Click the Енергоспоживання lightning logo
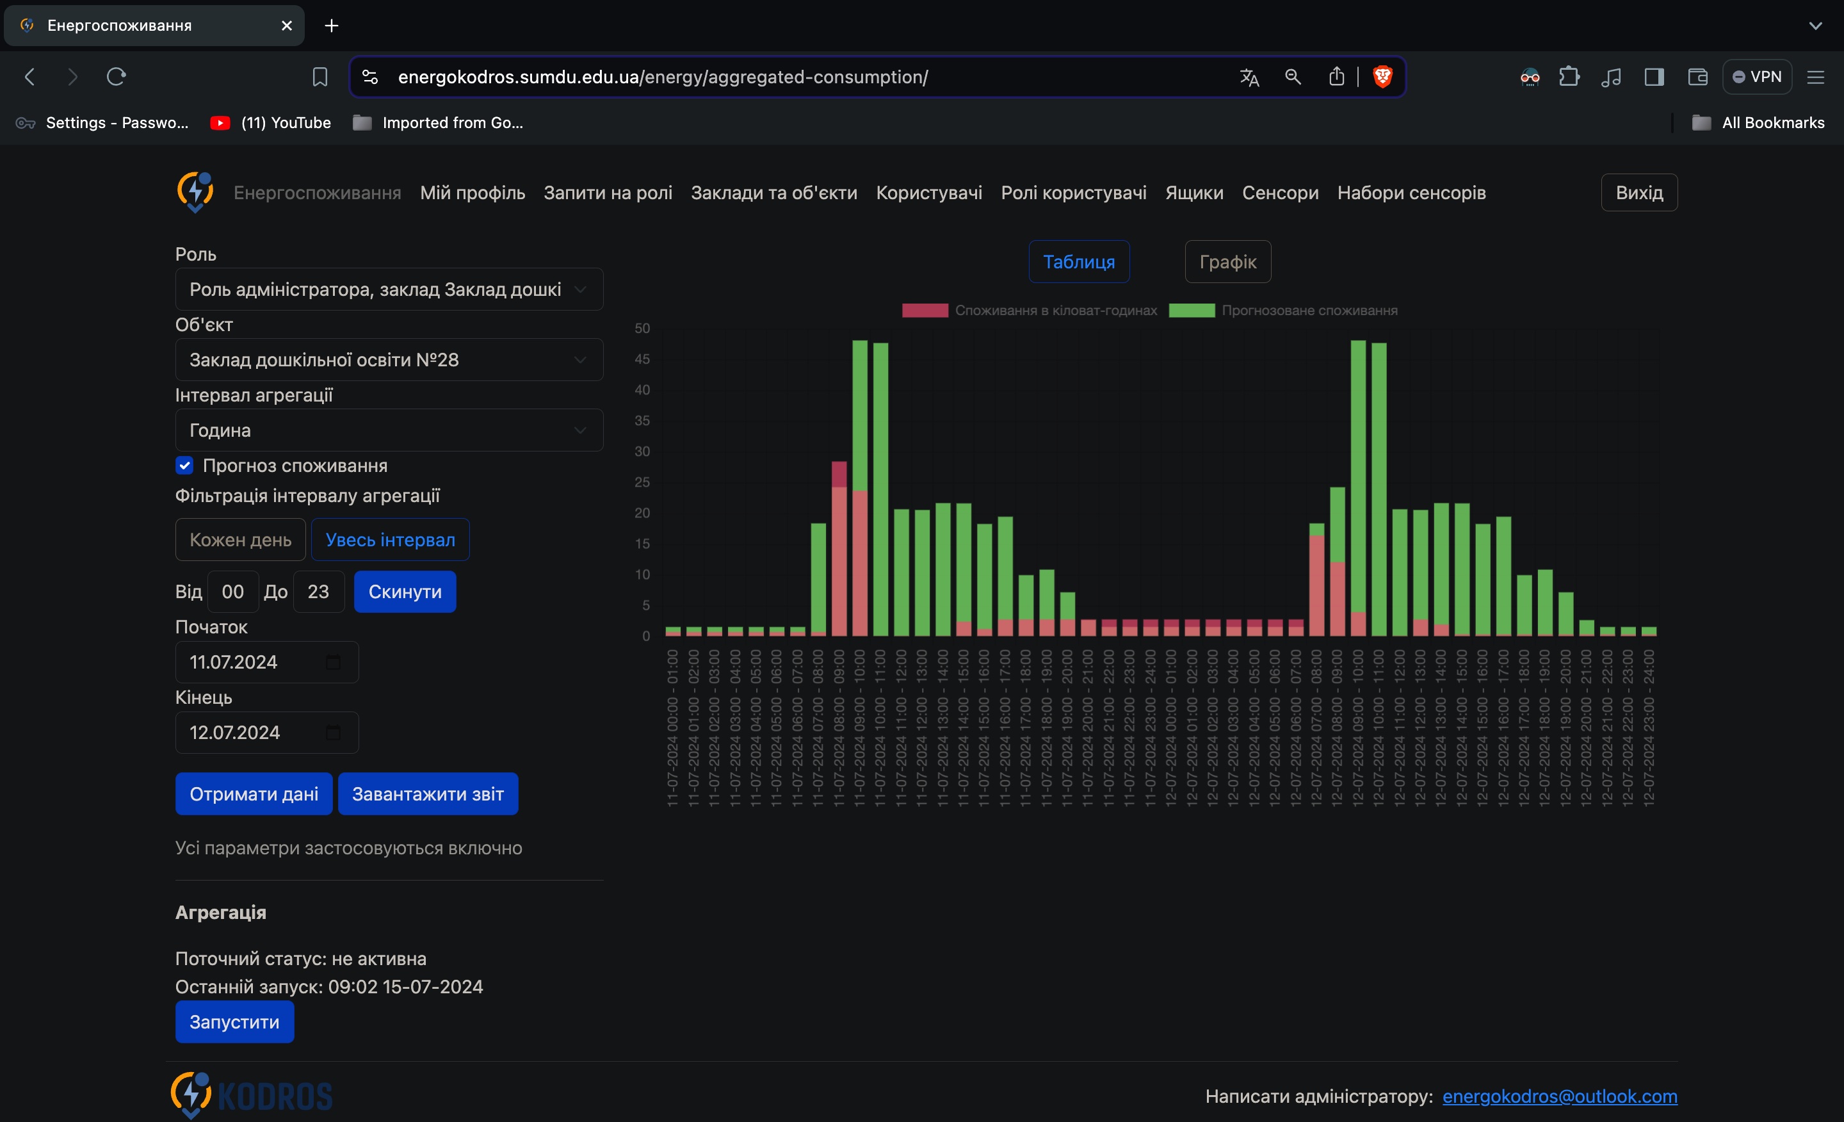Screen dimensions: 1844x1122 point(195,191)
